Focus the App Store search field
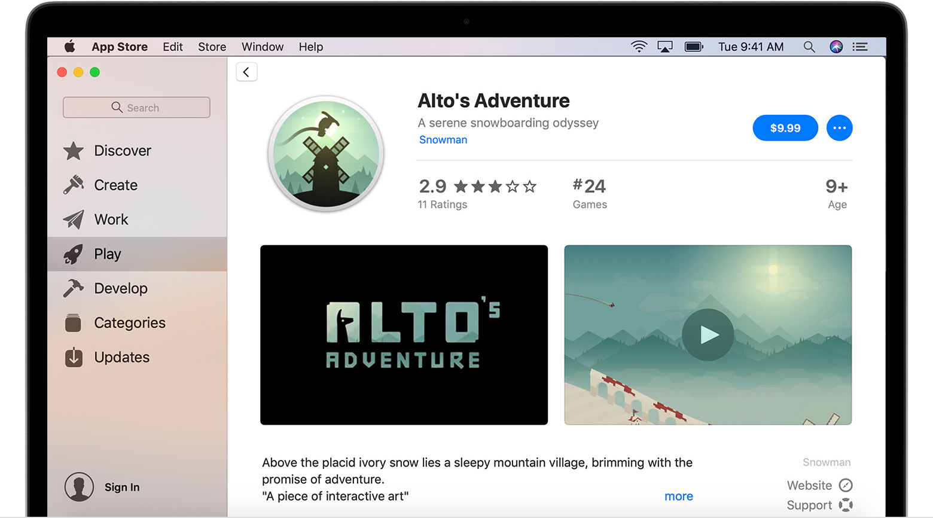 point(136,108)
